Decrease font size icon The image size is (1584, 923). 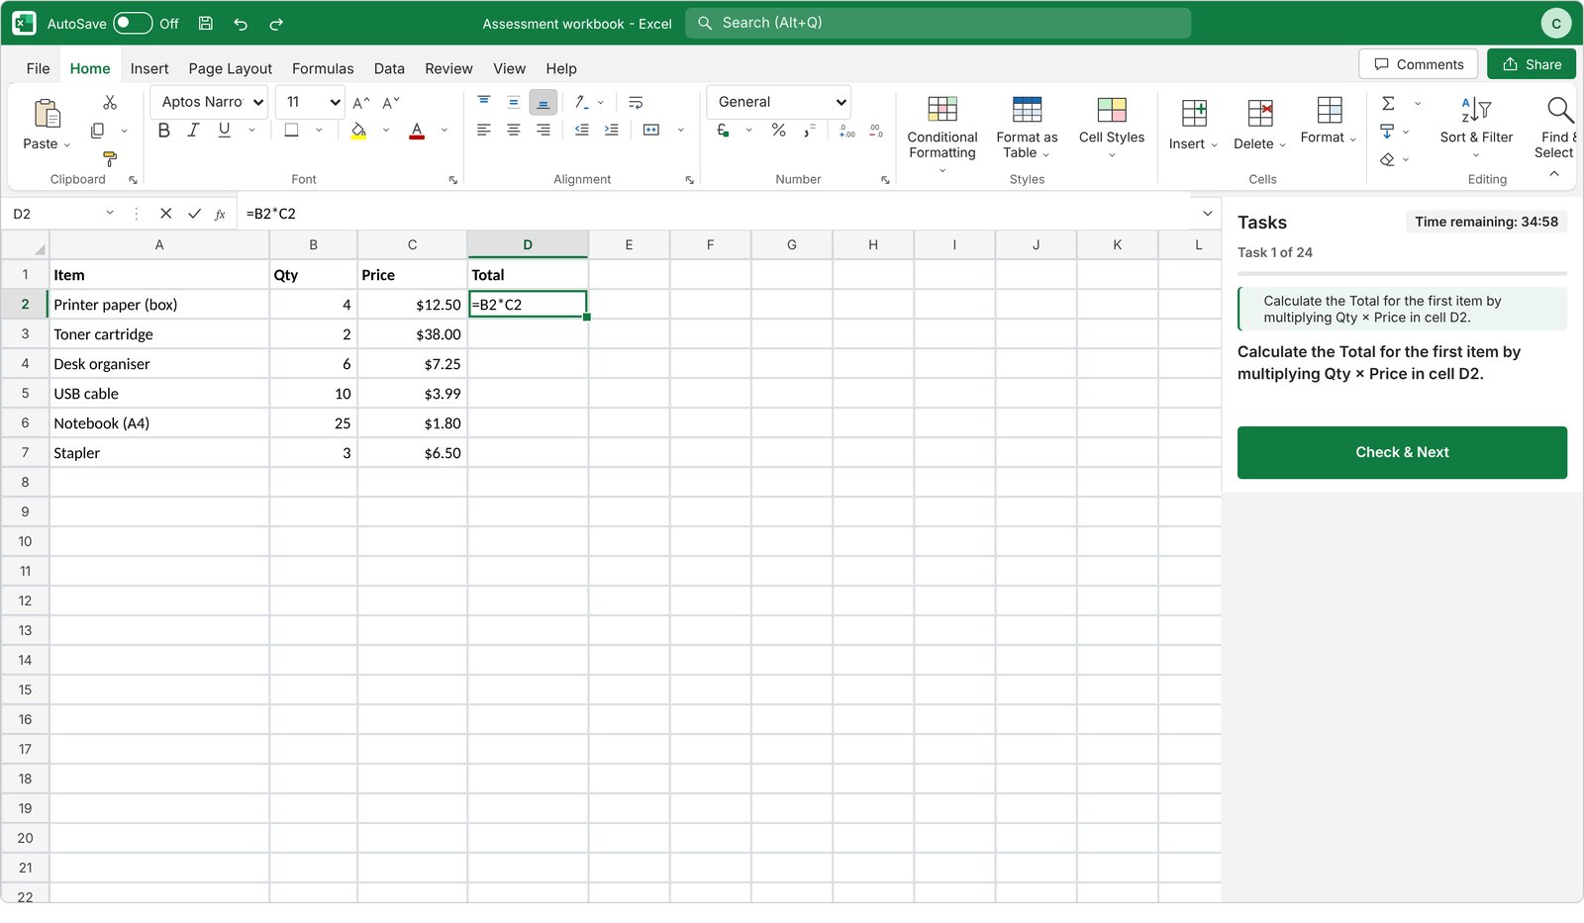(x=391, y=102)
